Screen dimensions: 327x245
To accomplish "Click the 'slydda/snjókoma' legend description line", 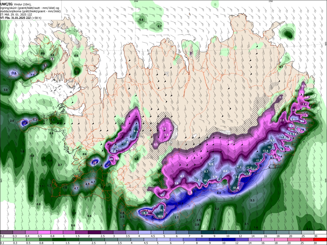I will [30, 11].
